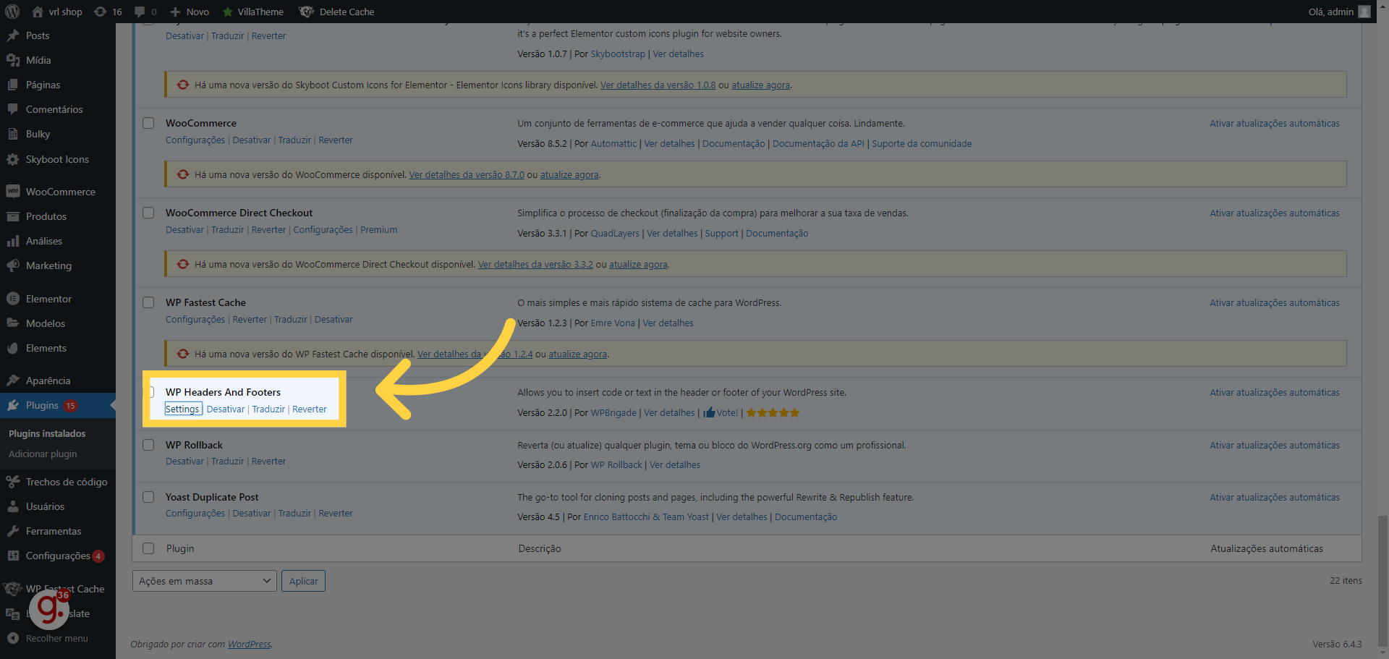Click Delete Cache in the admin bar
The image size is (1389, 659).
[337, 12]
